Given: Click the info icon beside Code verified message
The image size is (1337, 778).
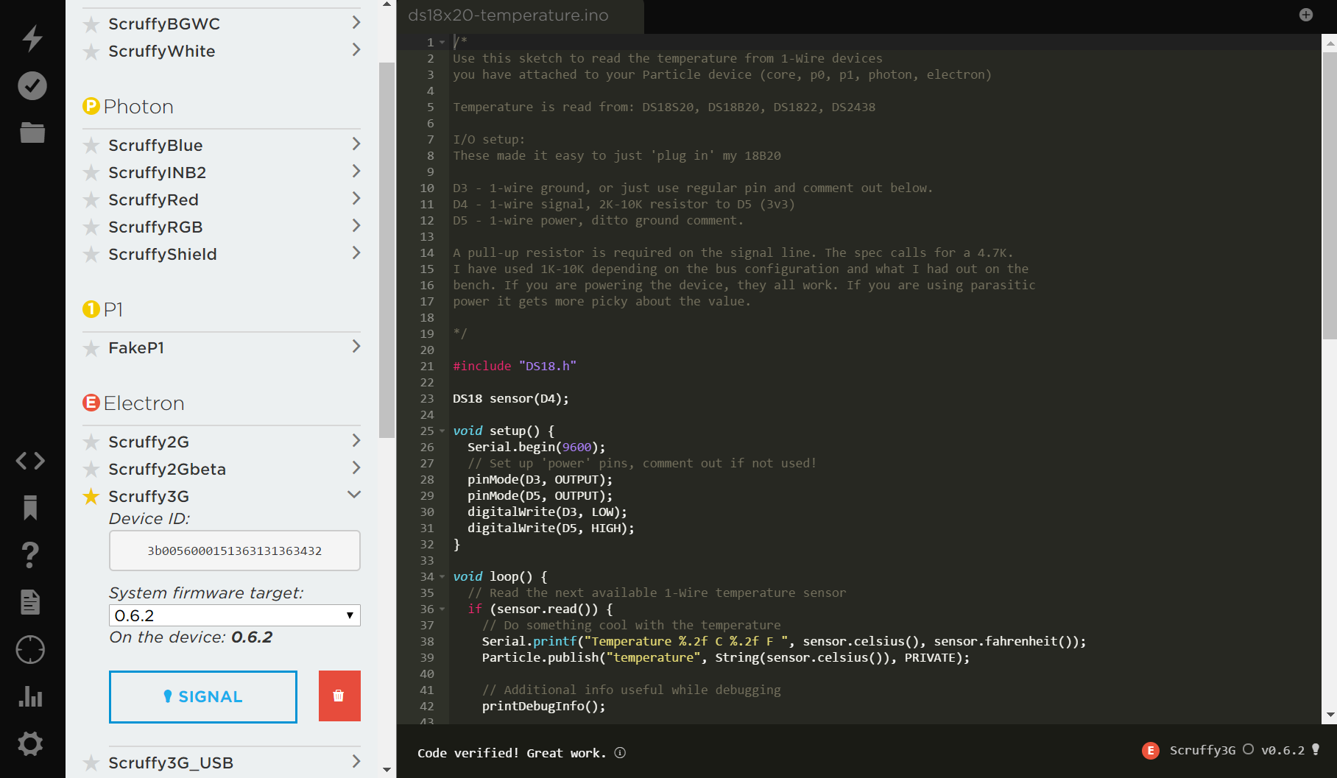Looking at the screenshot, I should [x=620, y=752].
